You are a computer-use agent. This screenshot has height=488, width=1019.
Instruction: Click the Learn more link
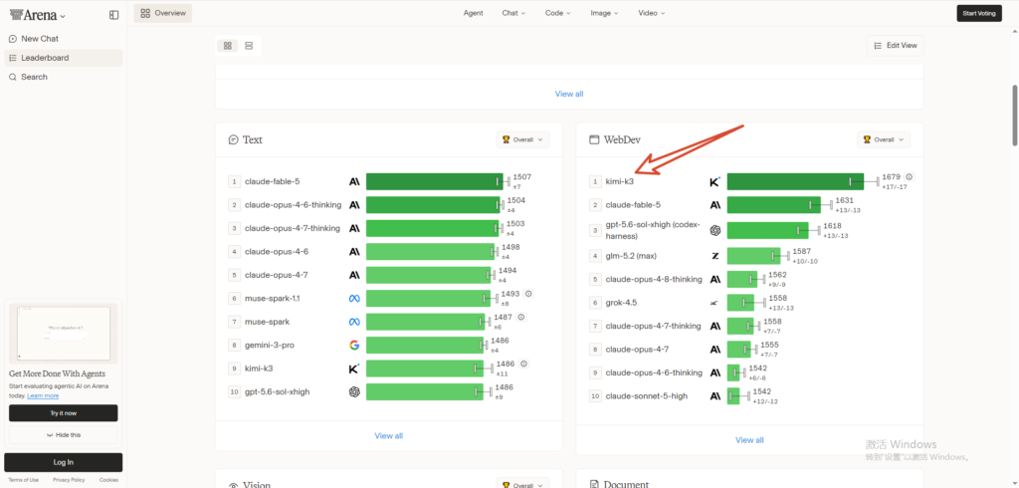click(43, 395)
